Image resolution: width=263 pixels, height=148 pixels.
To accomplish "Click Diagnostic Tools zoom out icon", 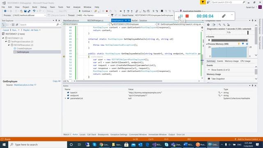I will click(x=224, y=25).
